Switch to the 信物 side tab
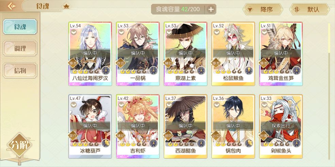The width and height of the screenshot is (335, 167). (20, 70)
